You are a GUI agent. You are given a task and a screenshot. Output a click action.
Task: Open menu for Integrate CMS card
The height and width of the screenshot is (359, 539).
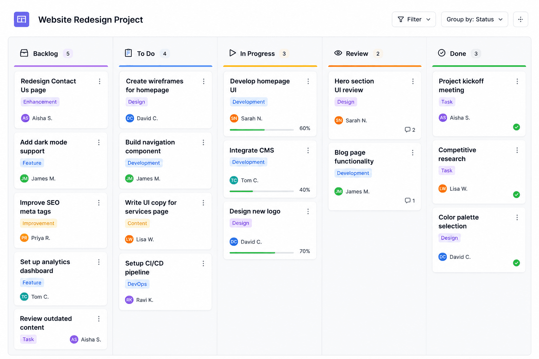[308, 150]
